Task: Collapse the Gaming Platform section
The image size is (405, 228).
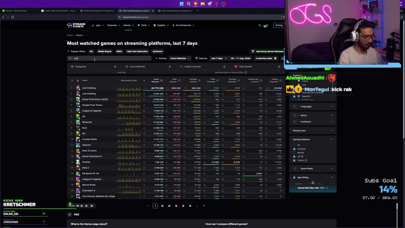Action: pyautogui.click(x=332, y=139)
